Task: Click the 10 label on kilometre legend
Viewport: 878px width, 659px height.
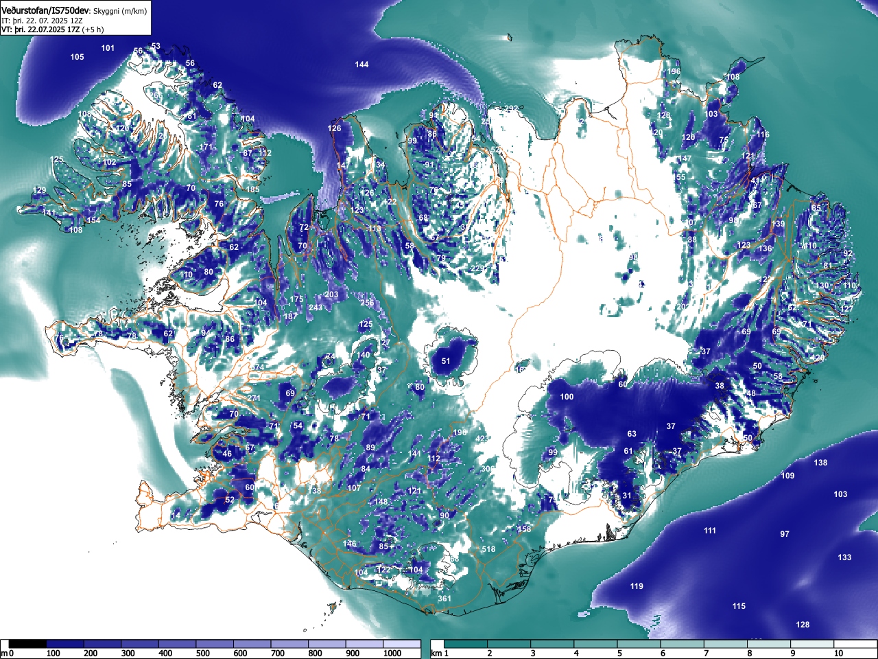Action: tap(838, 654)
